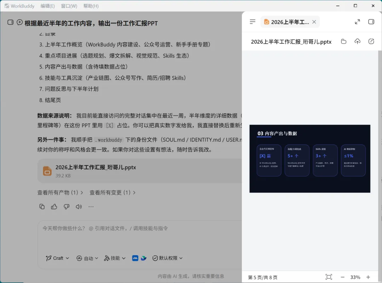Click the slide 03 内容产出与数据 thumbnail
This screenshot has width=382, height=283.
pyautogui.click(x=309, y=159)
